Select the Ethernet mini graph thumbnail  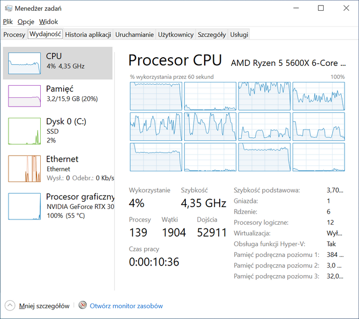pyautogui.click(x=25, y=169)
